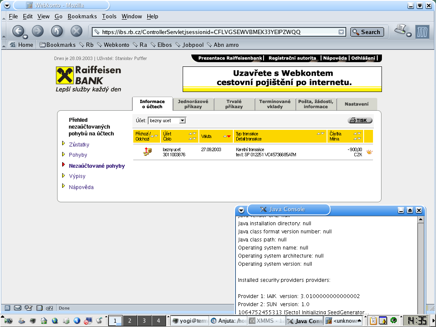Switch to virtual desktop 3
The image size is (436, 327).
click(144, 321)
